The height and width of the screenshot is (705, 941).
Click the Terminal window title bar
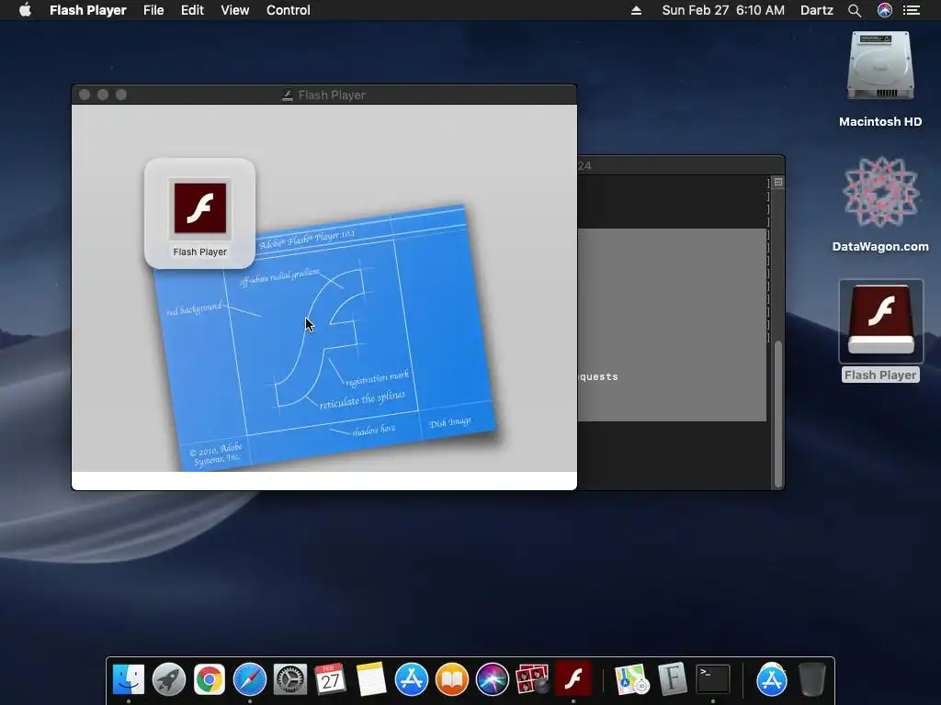pyautogui.click(x=681, y=165)
